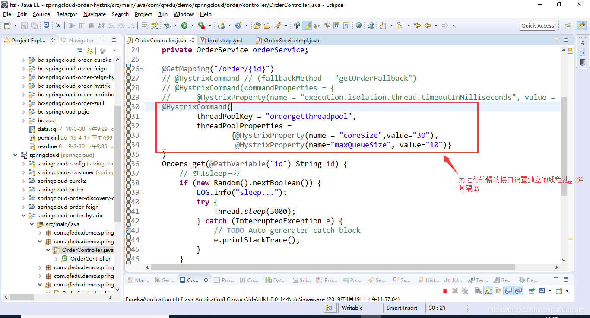Click Open Web Browser globe icon
590x318 pixels.
[358, 25]
